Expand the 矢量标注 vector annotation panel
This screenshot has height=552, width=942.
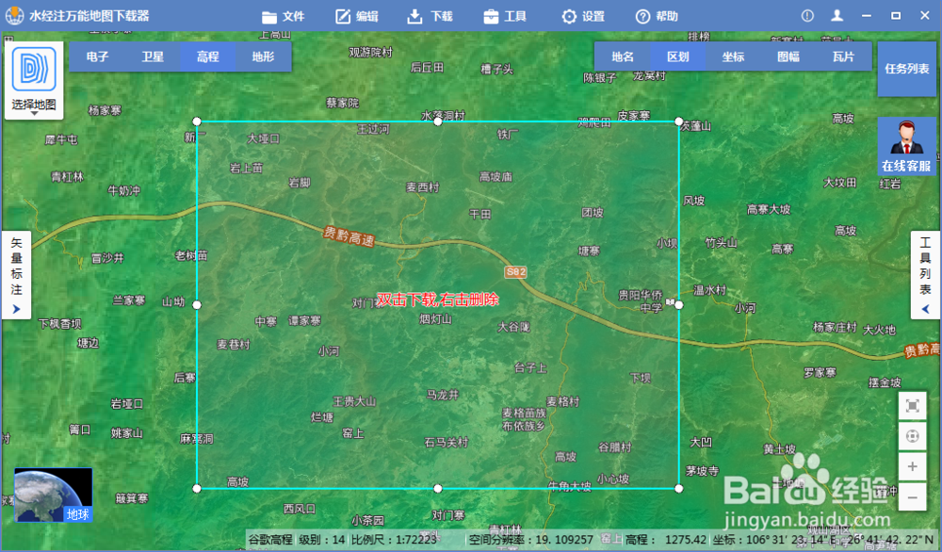tap(16, 275)
